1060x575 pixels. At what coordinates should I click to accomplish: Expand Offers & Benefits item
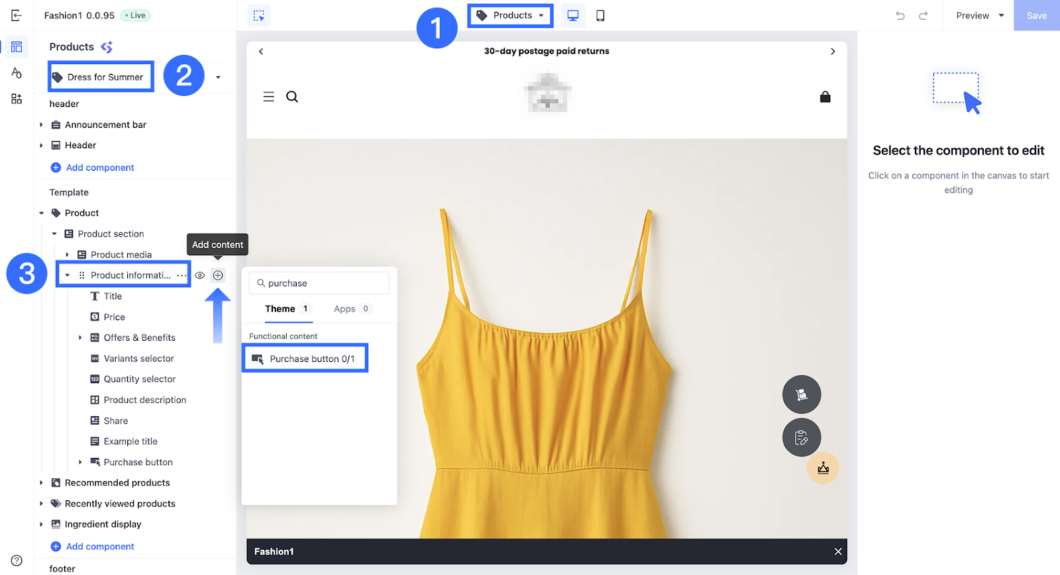(x=80, y=338)
